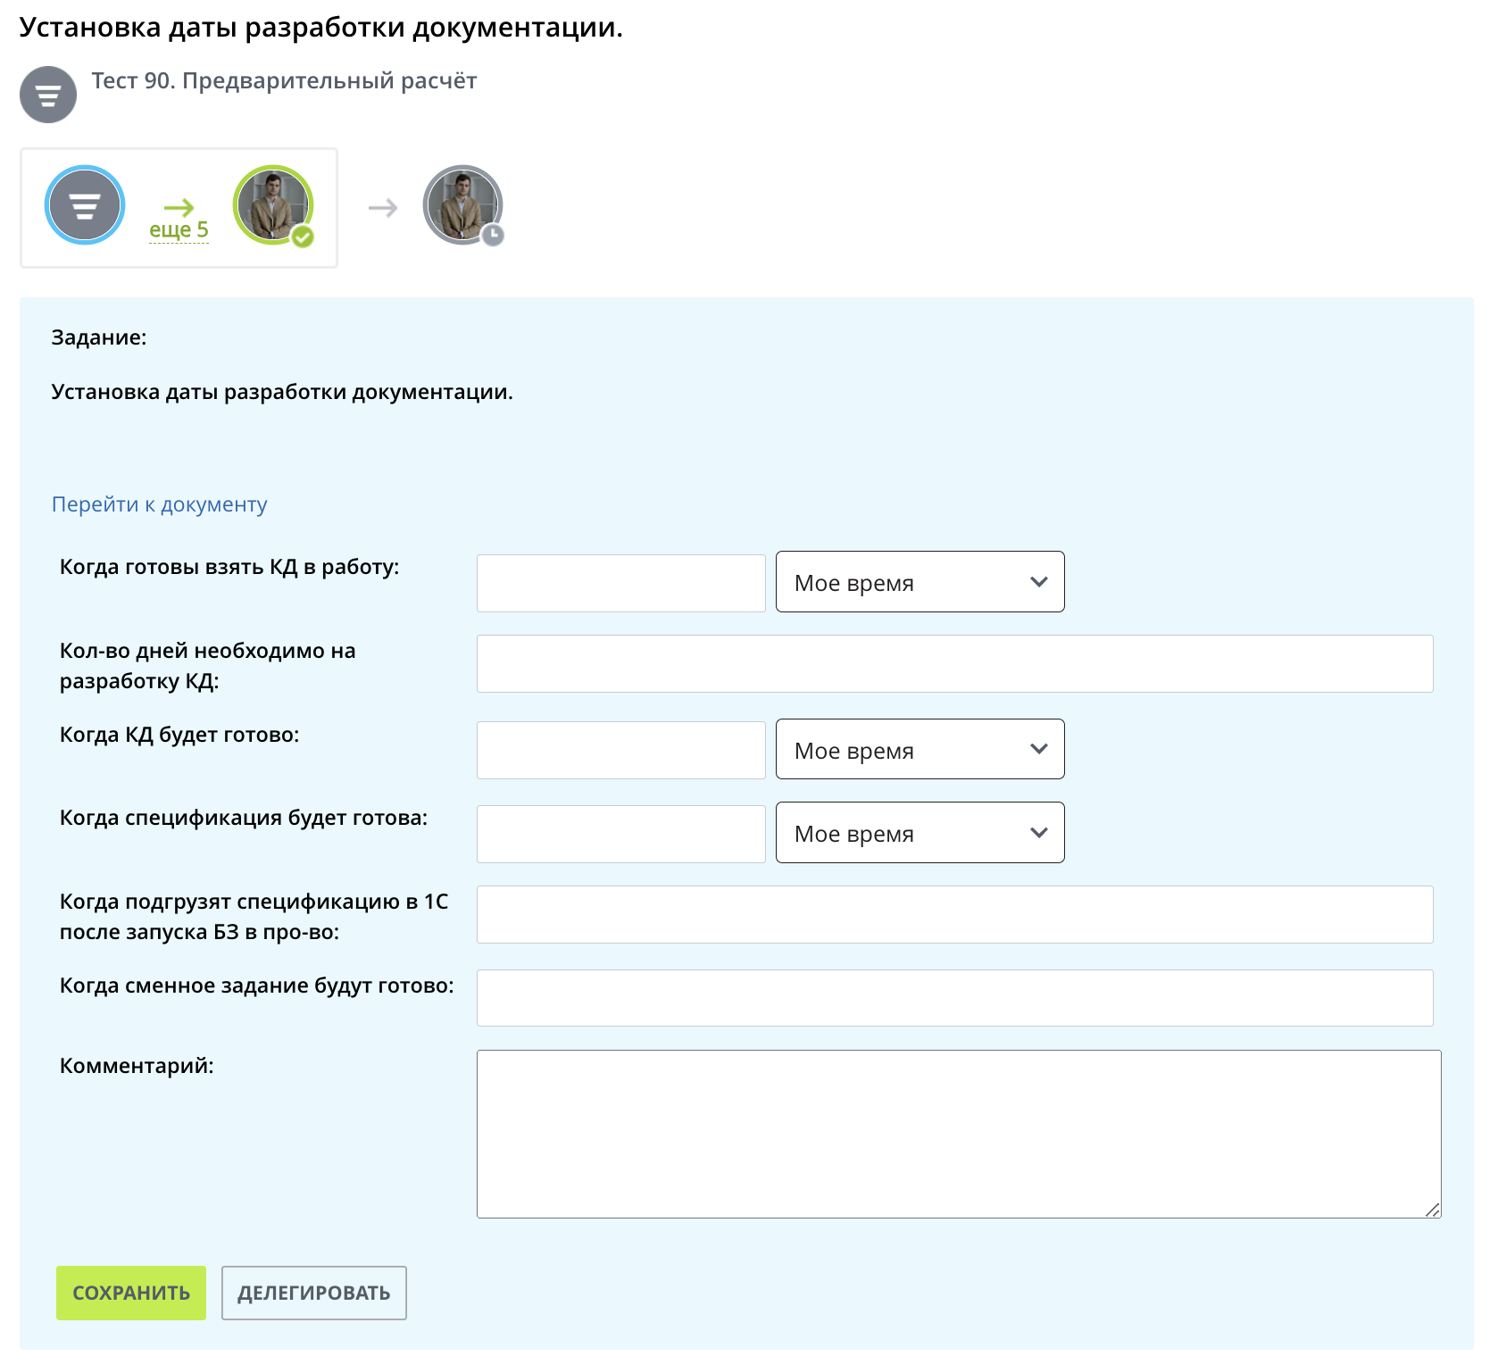Click the 'Комментарий' text area
The image size is (1498, 1364).
[x=958, y=1134]
